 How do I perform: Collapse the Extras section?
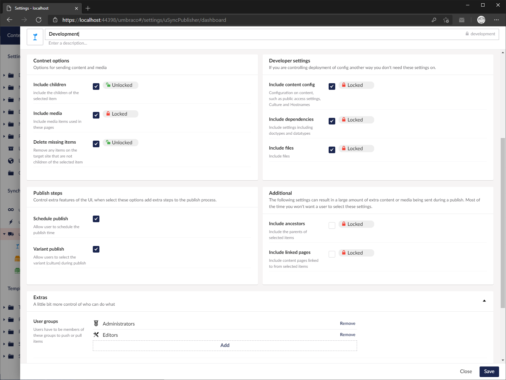pos(484,301)
